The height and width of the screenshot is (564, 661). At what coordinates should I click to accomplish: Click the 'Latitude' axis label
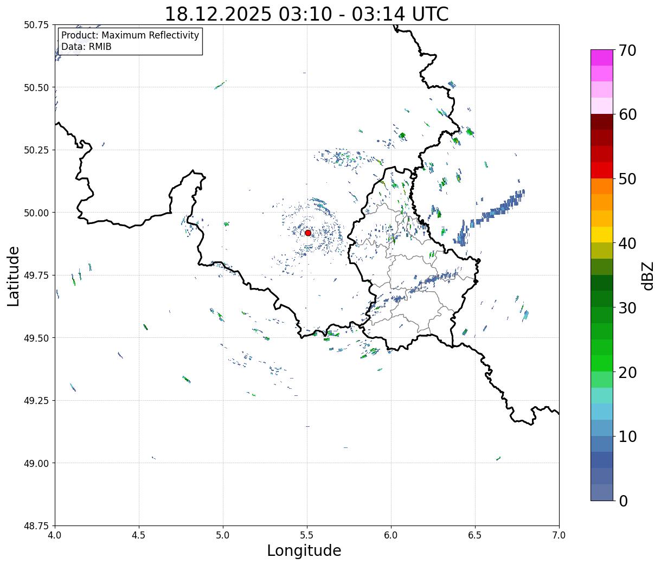pyautogui.click(x=14, y=275)
